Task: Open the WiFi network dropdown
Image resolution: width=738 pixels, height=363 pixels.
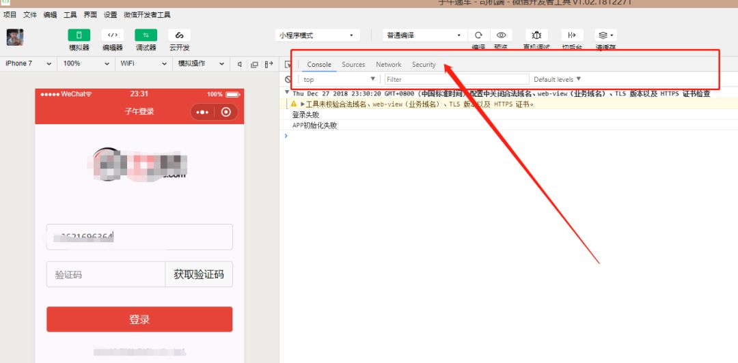Action: click(x=143, y=63)
